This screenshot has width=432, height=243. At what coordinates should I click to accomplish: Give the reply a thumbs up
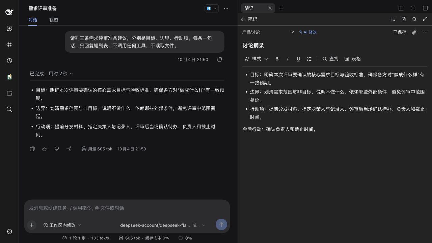pos(45,149)
